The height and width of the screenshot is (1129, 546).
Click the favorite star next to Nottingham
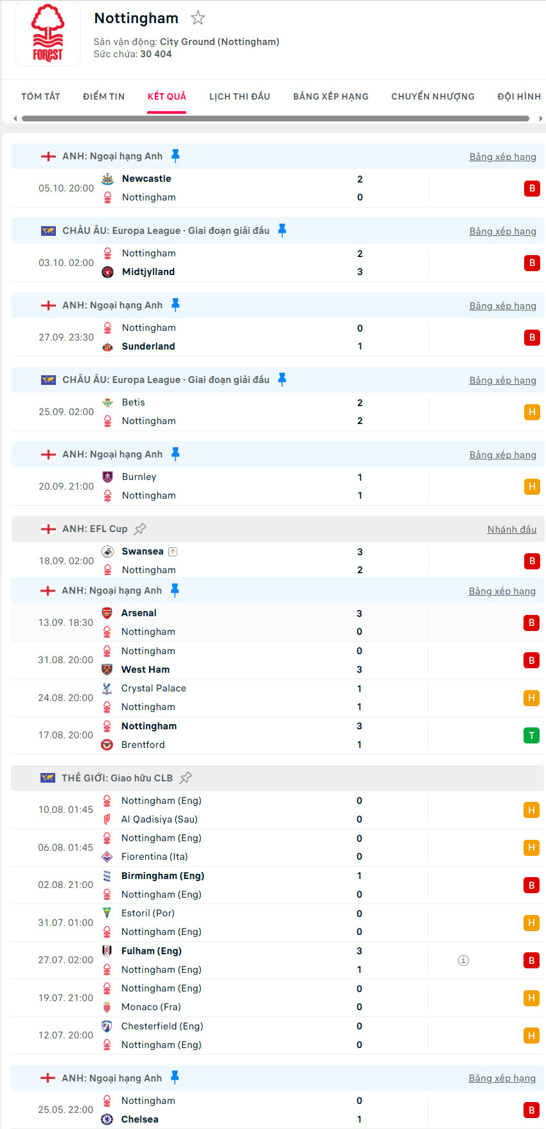pos(198,18)
